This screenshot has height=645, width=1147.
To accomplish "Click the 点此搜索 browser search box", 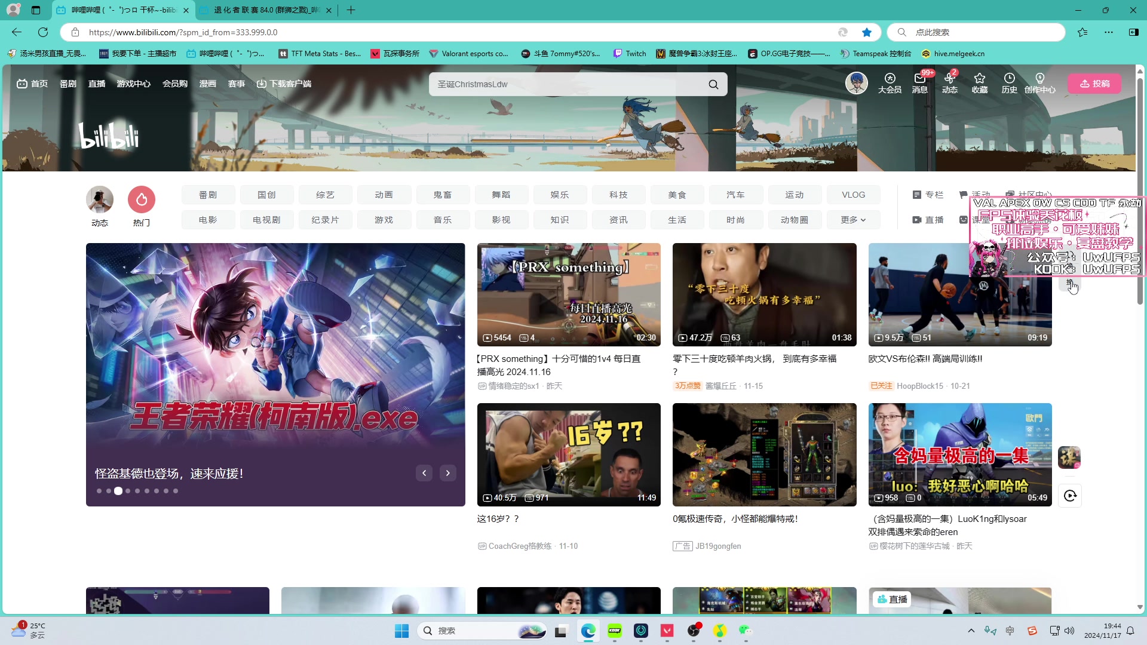I will point(976,32).
